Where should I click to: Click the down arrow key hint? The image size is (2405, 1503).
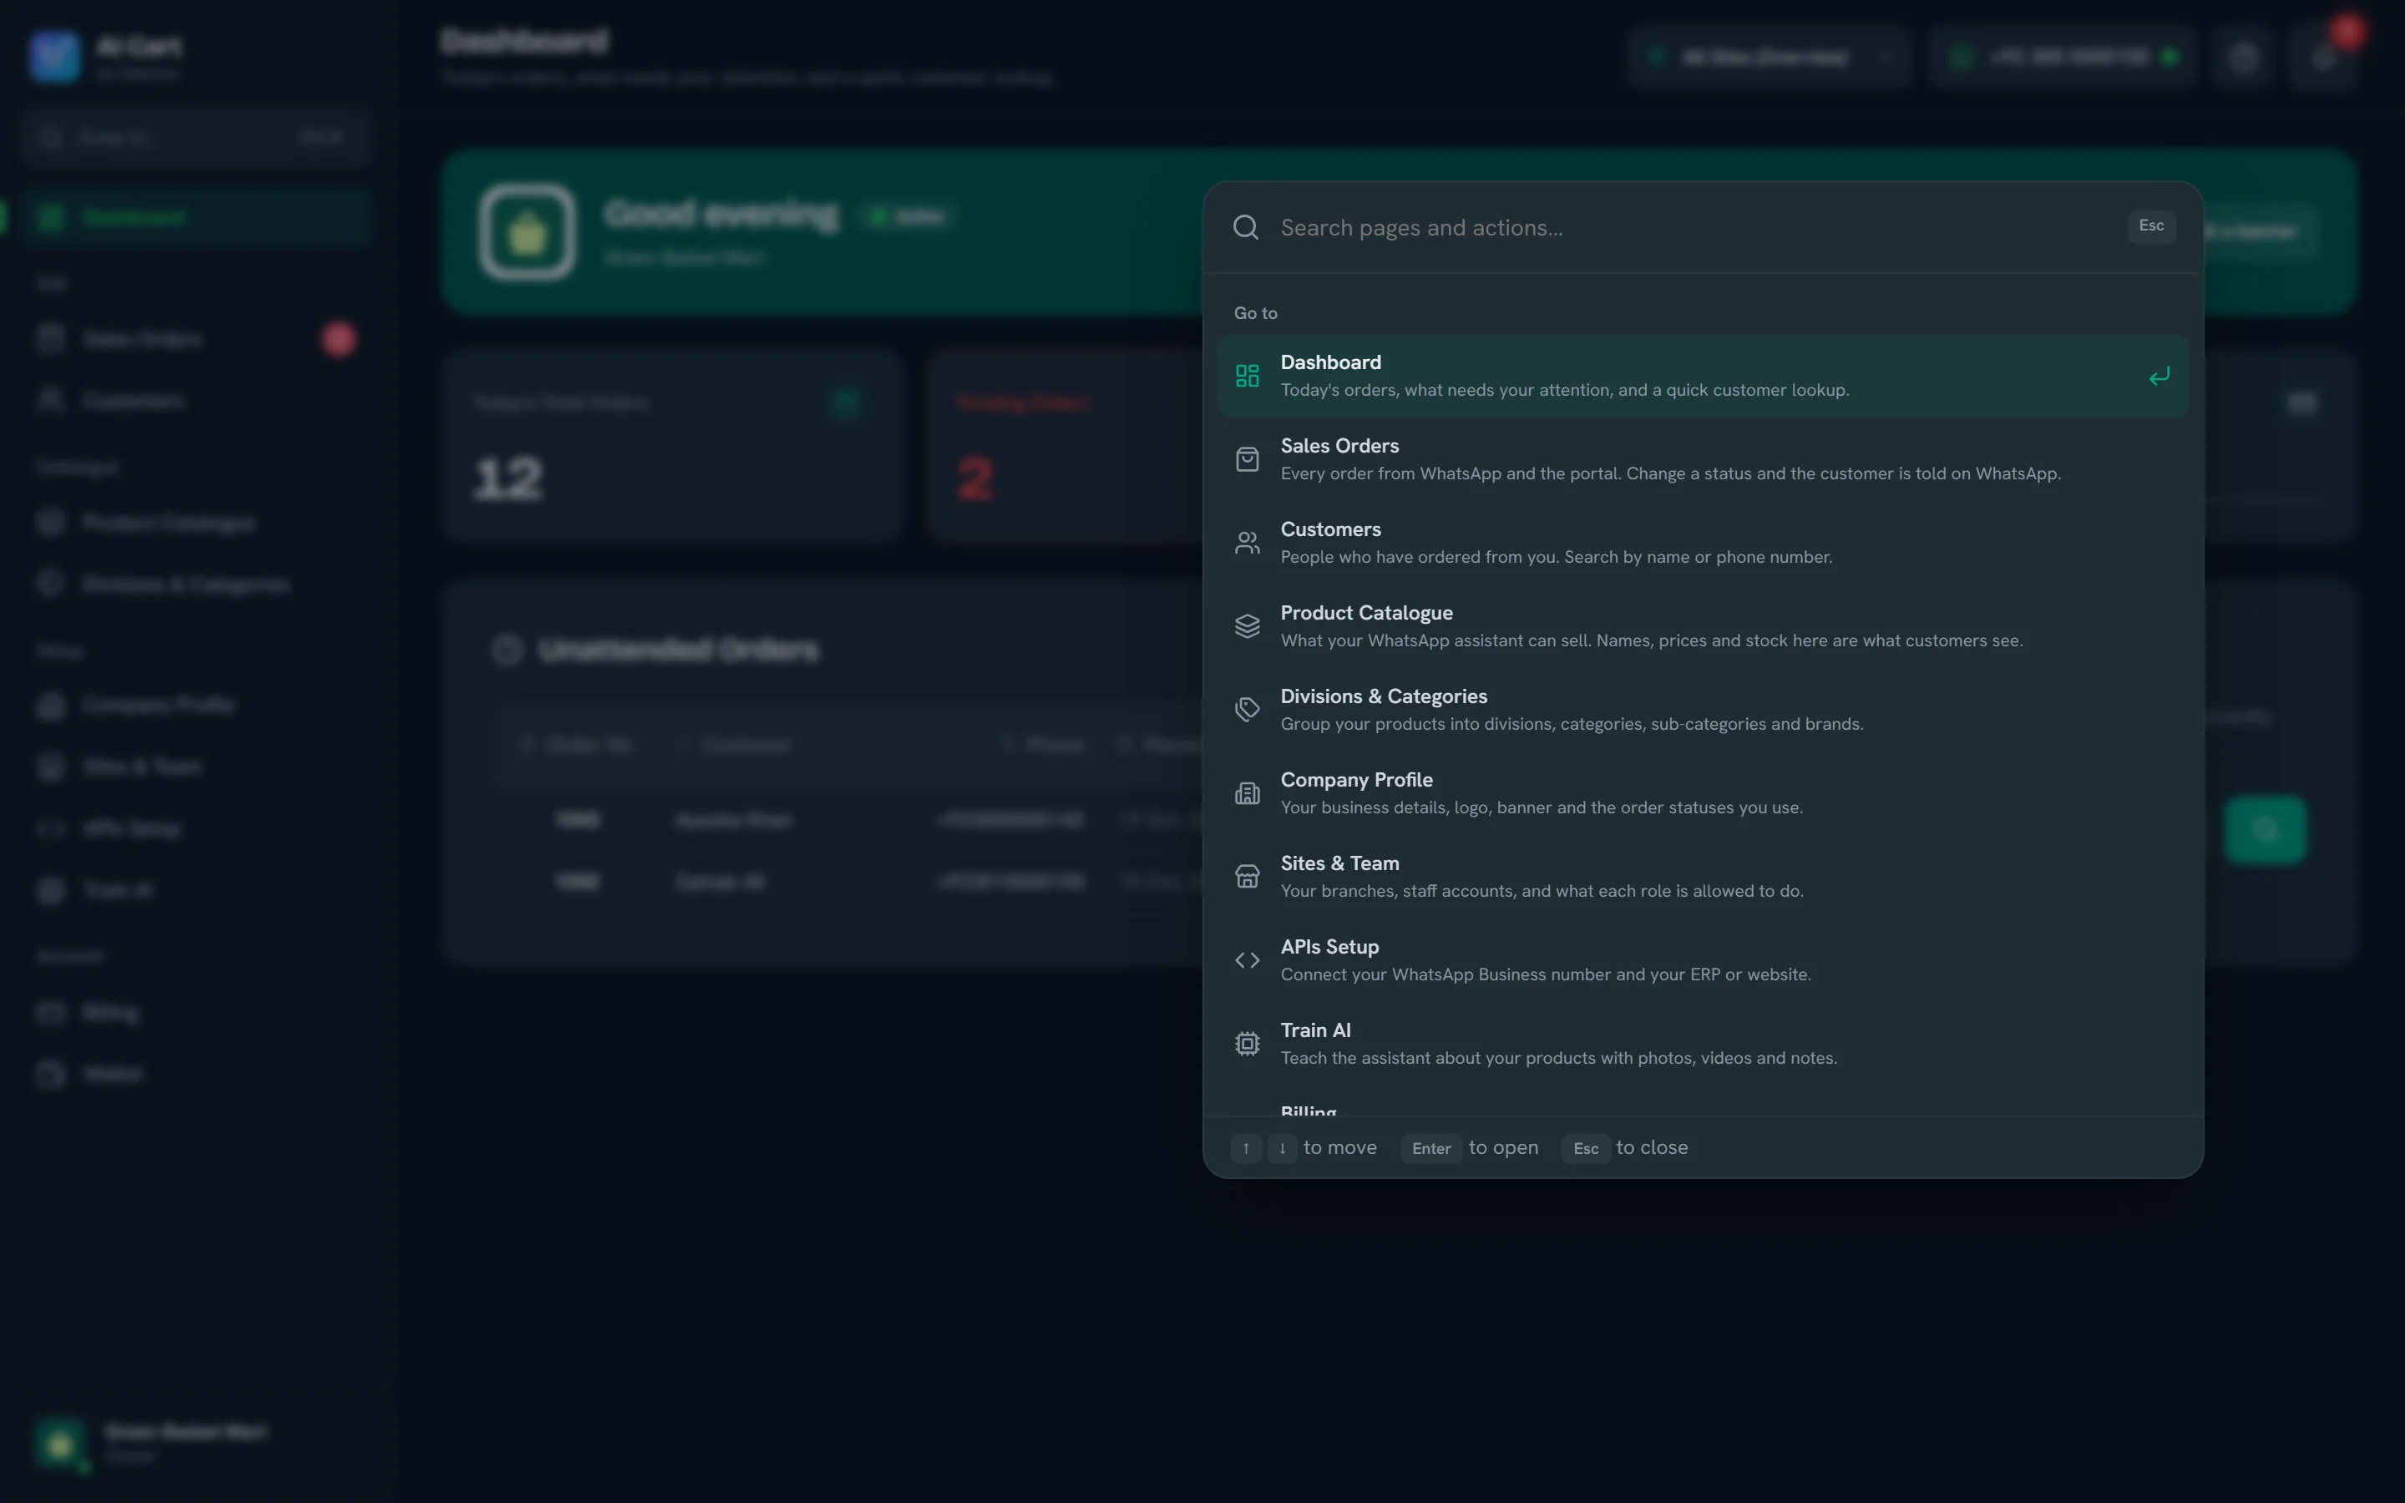(1281, 1148)
